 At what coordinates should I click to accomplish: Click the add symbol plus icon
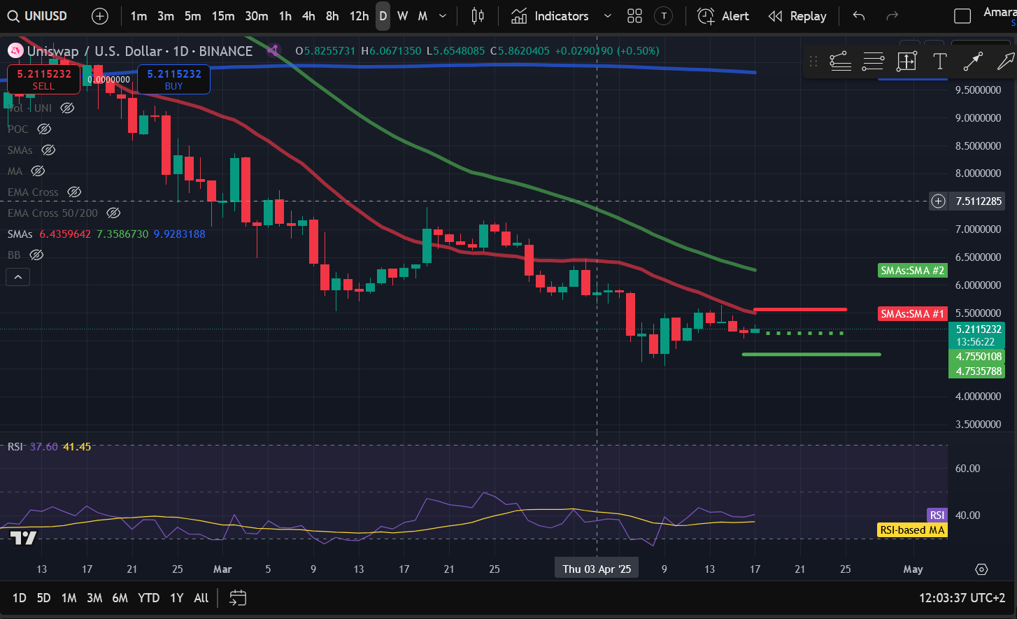click(x=100, y=16)
